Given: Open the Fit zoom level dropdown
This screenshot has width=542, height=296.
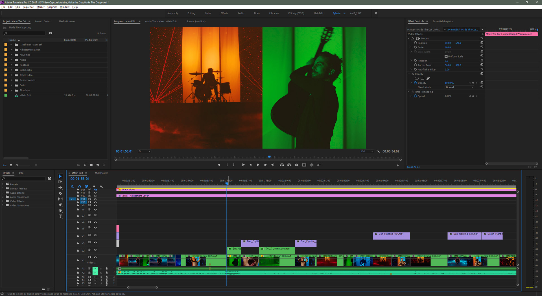Looking at the screenshot, I should 144,152.
